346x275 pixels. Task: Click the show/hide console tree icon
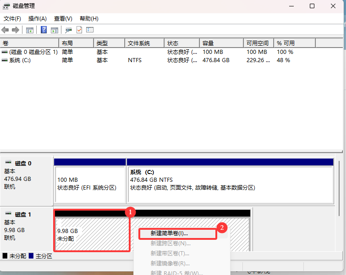(x=30, y=30)
